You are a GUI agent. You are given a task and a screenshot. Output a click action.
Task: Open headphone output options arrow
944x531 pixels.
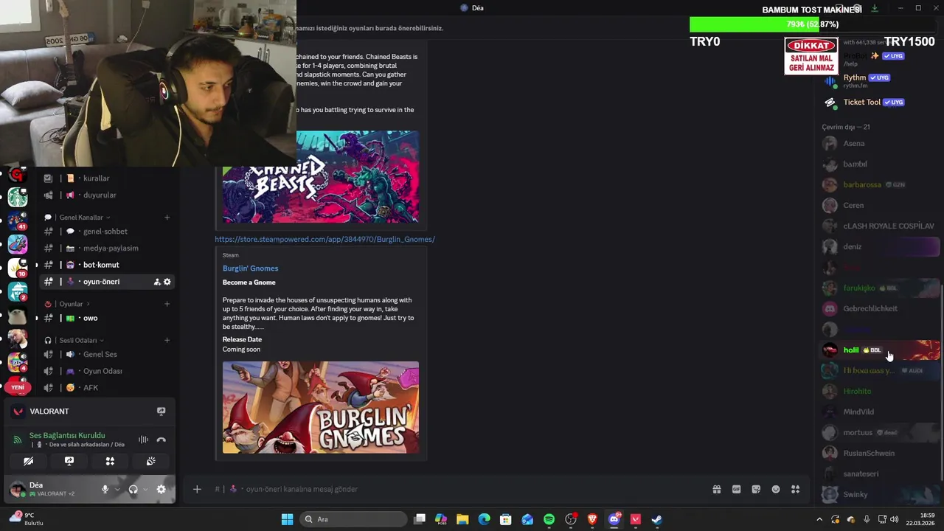coord(145,489)
